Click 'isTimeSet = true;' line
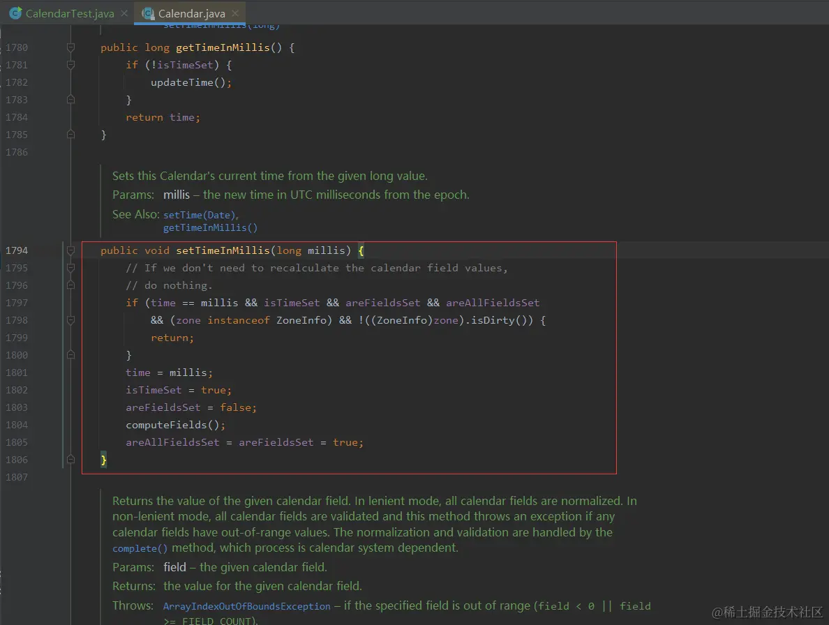 pyautogui.click(x=179, y=390)
